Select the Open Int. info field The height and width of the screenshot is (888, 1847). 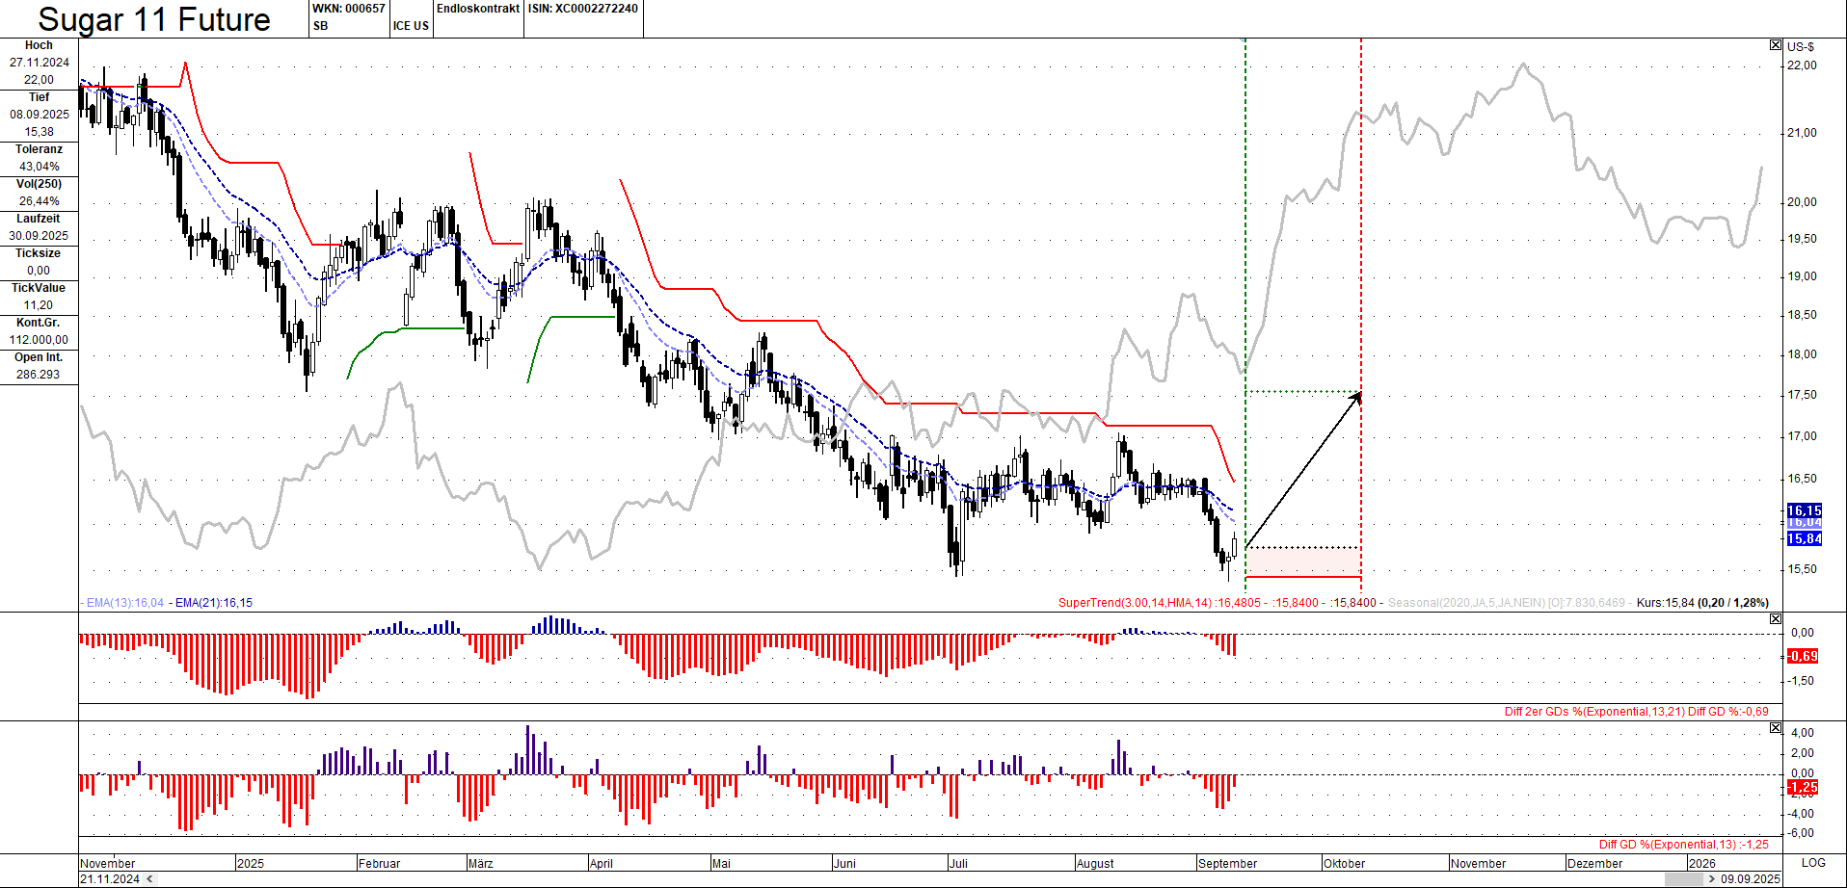[39, 366]
